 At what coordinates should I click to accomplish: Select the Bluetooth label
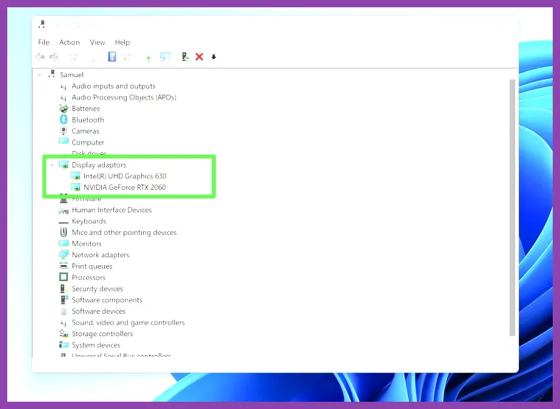(88, 120)
